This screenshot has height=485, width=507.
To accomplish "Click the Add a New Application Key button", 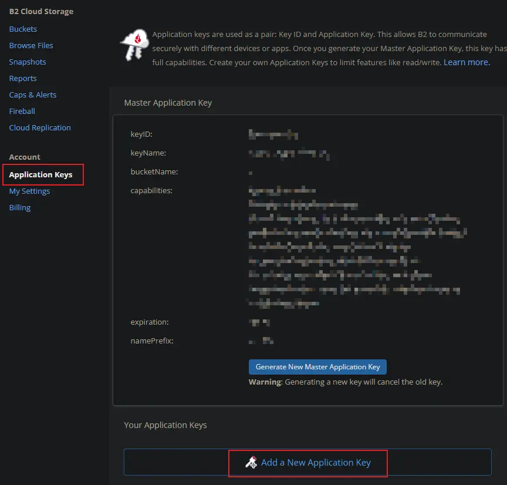I will 316,463.
